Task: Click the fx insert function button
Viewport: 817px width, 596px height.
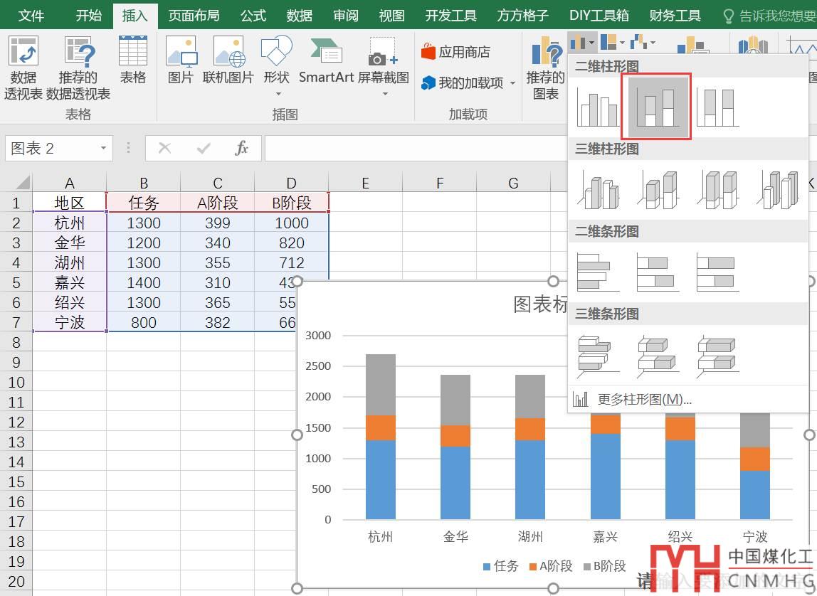Action: click(x=242, y=148)
